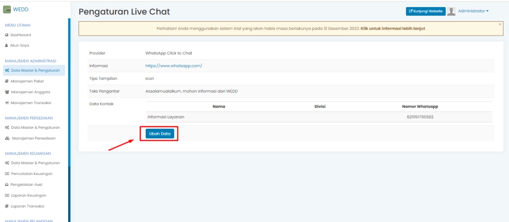This screenshot has width=509, height=222.
Task: Click the gears icon beside administrasi Data Master
Action: click(7, 70)
